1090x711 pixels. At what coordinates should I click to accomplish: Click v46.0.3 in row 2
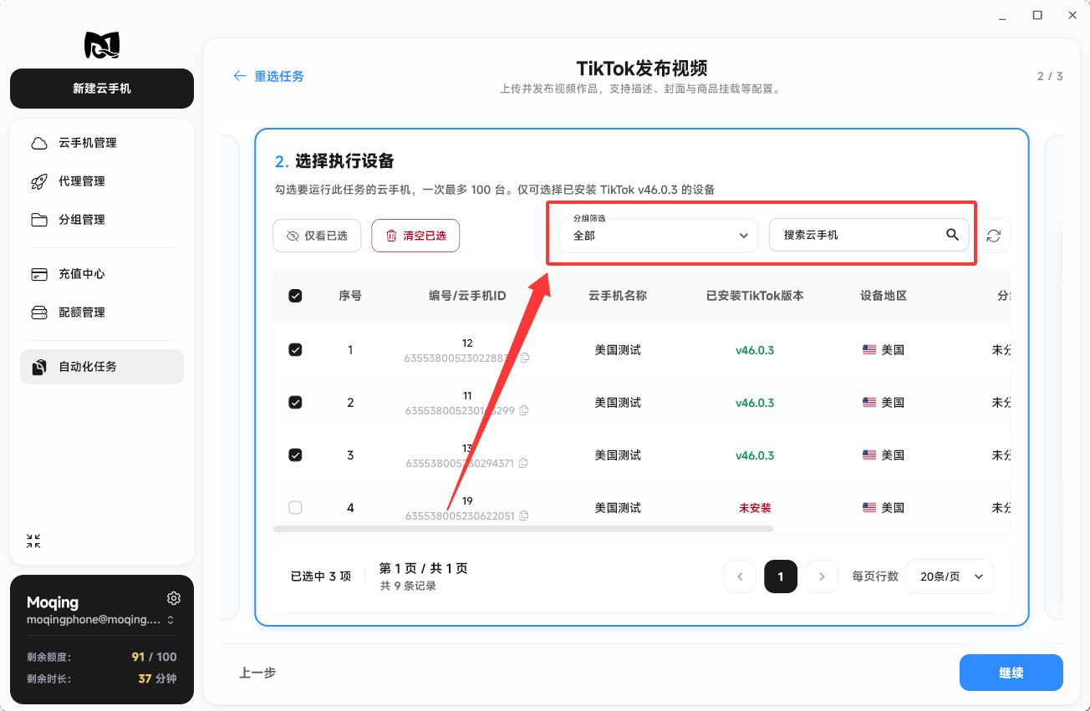pos(755,403)
